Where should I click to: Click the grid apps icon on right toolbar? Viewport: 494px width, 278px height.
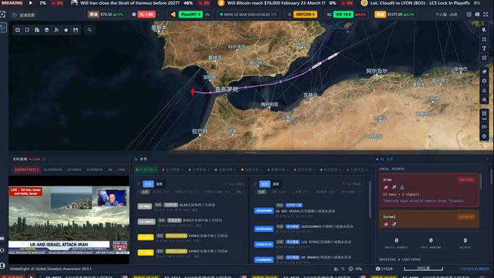pos(484,114)
